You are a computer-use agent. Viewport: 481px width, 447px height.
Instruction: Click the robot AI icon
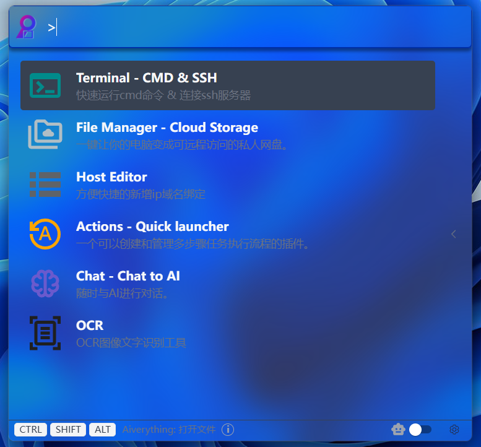[x=398, y=430]
